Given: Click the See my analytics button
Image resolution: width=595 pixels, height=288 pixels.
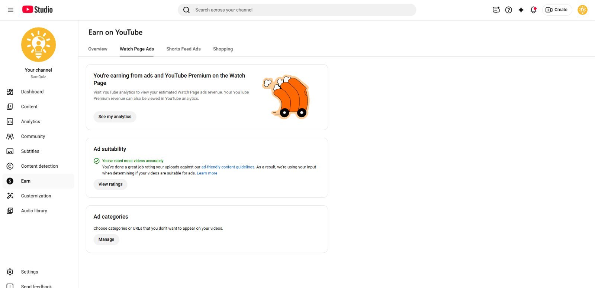Looking at the screenshot, I should [115, 117].
